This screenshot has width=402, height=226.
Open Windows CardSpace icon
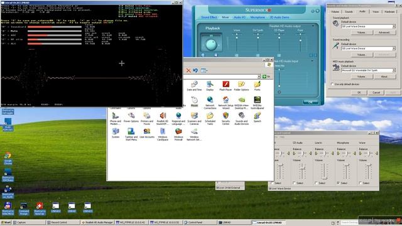pyautogui.click(x=163, y=134)
